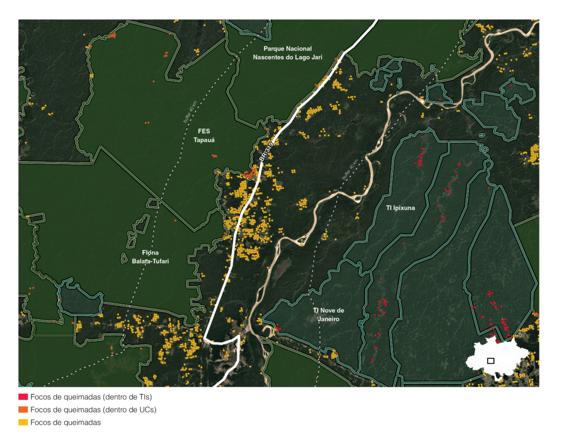Click the red legend swatch for TIs
This screenshot has height=435, width=561.
pos(23,397)
